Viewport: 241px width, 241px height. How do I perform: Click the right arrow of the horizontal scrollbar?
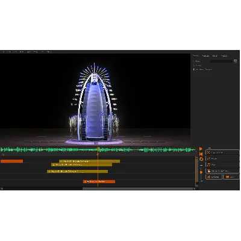[x=195, y=189]
